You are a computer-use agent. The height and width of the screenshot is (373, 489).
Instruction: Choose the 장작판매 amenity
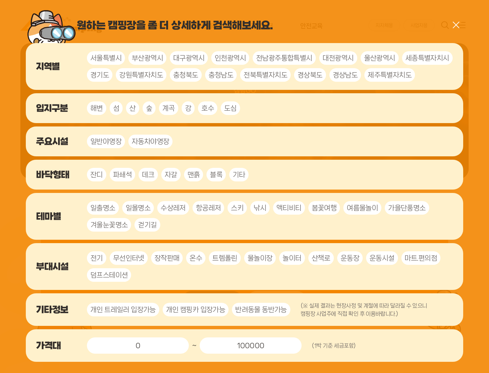[x=167, y=258]
